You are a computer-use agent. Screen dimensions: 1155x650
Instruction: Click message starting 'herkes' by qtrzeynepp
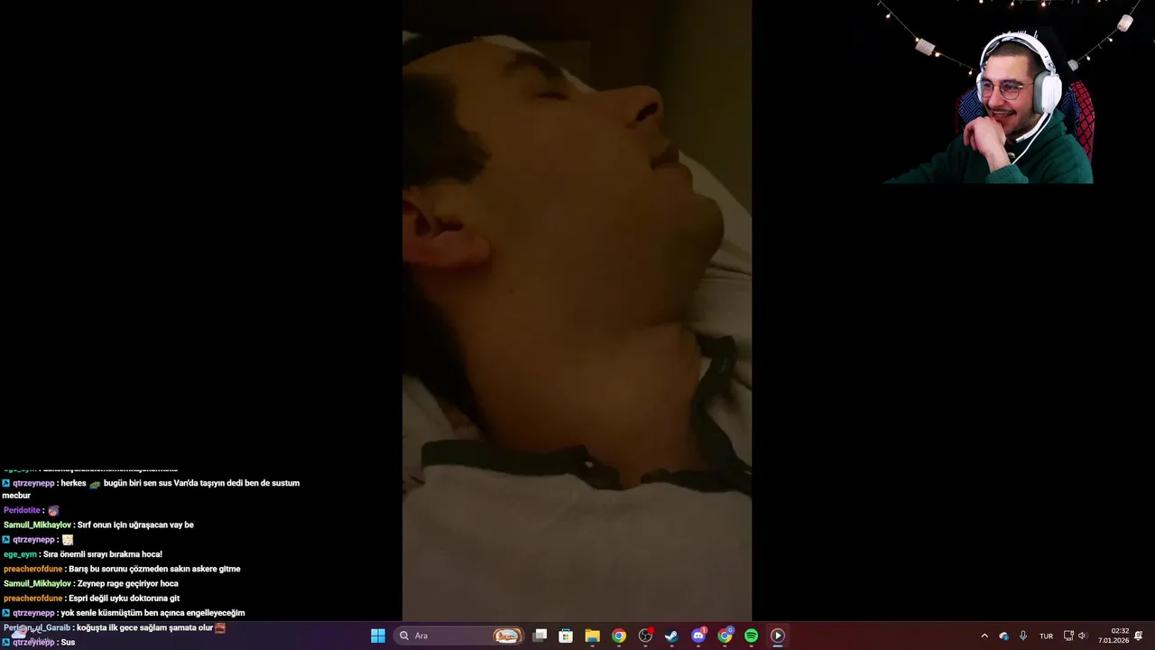click(x=151, y=488)
